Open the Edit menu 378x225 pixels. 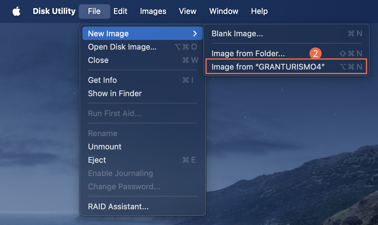coord(120,11)
